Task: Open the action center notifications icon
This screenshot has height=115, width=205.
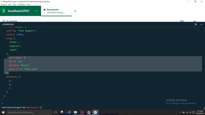Action: point(193,112)
